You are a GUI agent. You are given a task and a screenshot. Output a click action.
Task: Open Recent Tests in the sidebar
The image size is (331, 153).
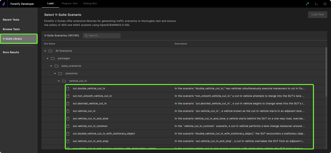11,20
